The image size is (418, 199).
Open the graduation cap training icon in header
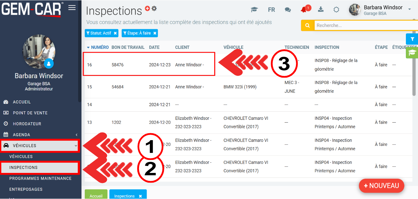254,10
